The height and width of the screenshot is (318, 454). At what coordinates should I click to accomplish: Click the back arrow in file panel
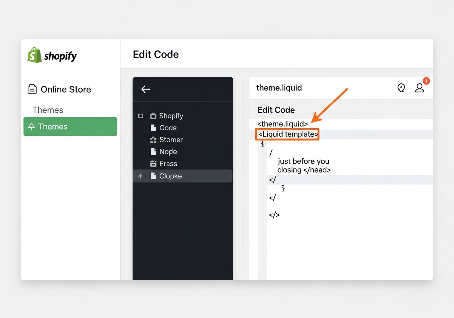coord(145,89)
